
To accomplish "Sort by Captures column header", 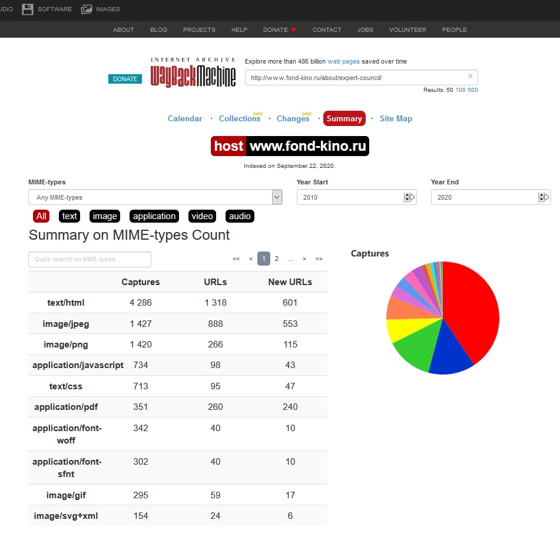I will pos(140,282).
